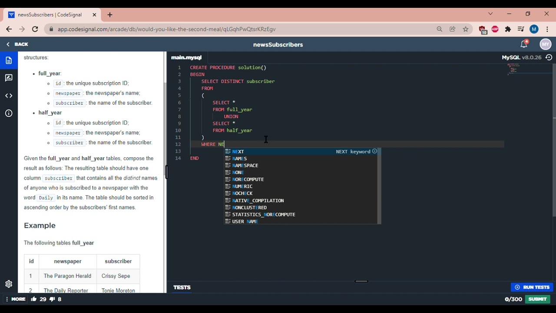Open a new browser tab
556x313 pixels.
[110, 15]
